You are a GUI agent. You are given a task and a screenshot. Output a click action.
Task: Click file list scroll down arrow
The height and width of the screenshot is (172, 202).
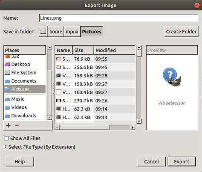coord(139,121)
